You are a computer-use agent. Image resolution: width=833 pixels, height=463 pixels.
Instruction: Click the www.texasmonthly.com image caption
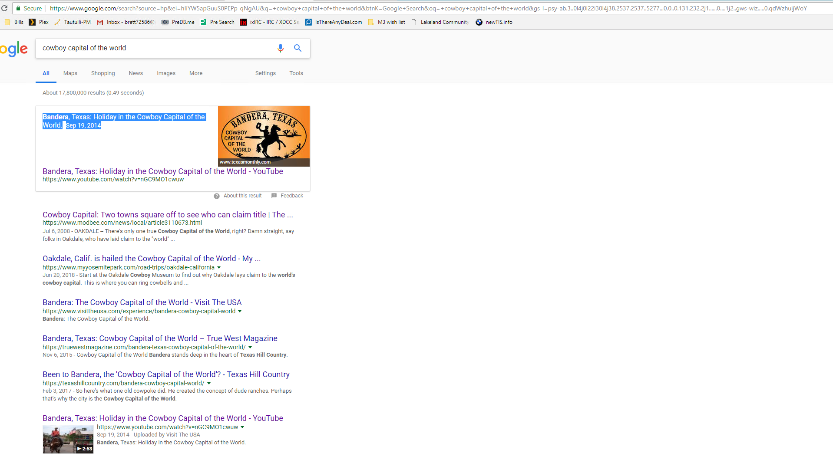[245, 162]
